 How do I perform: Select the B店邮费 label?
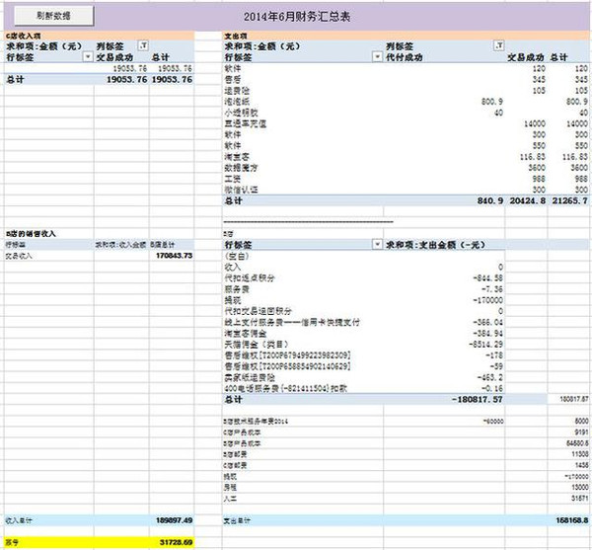click(235, 454)
